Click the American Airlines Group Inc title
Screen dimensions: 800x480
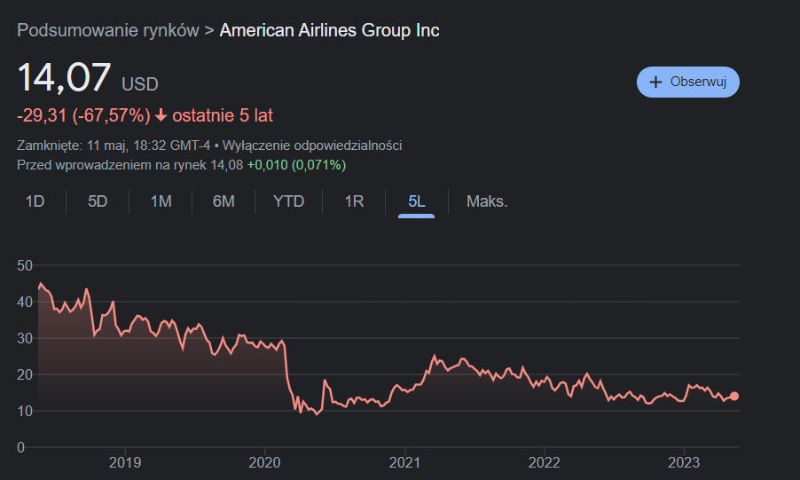[329, 30]
